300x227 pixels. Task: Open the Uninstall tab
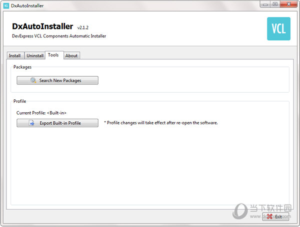pos(35,56)
